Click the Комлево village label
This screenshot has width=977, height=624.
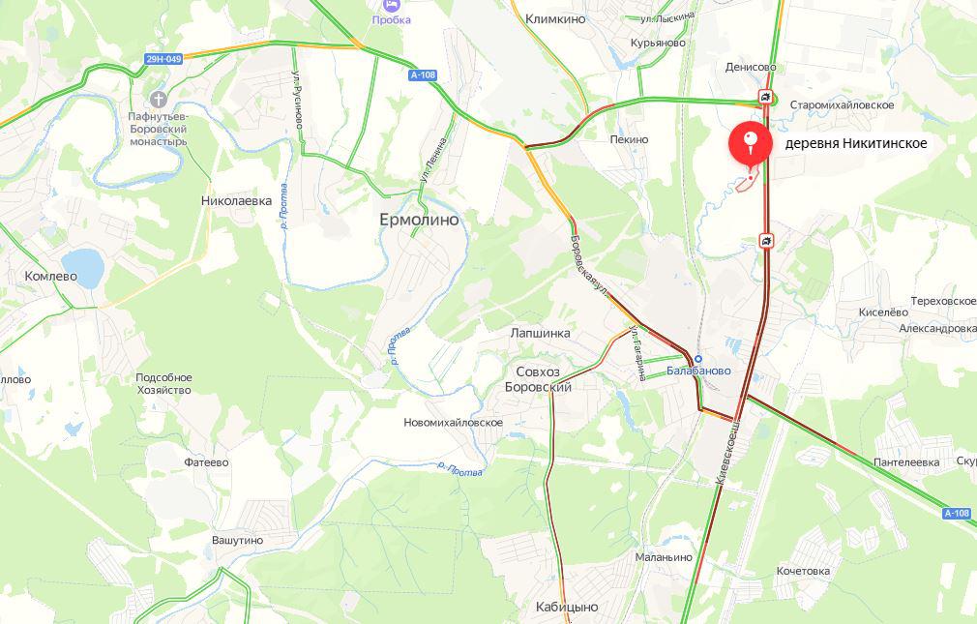coord(51,276)
